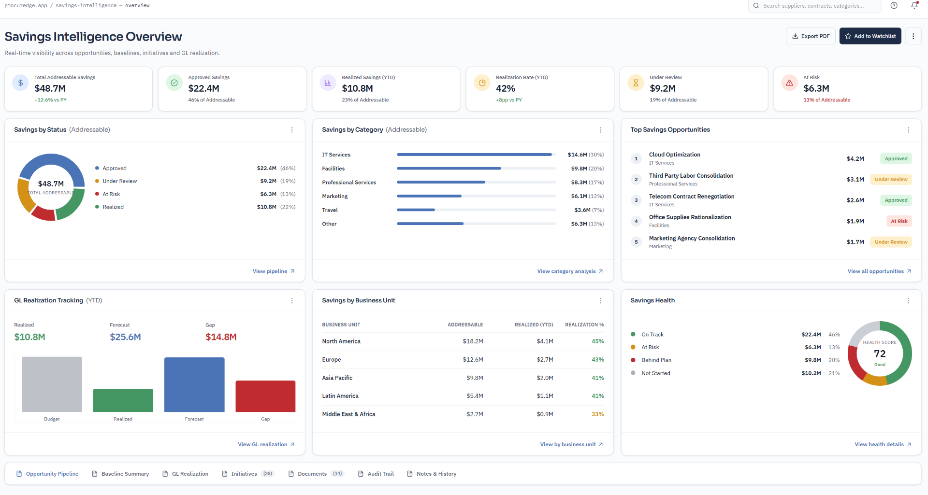Screen dimensions: 928x495
Task: Click the IT Services category progress bar
Action: coord(476,155)
